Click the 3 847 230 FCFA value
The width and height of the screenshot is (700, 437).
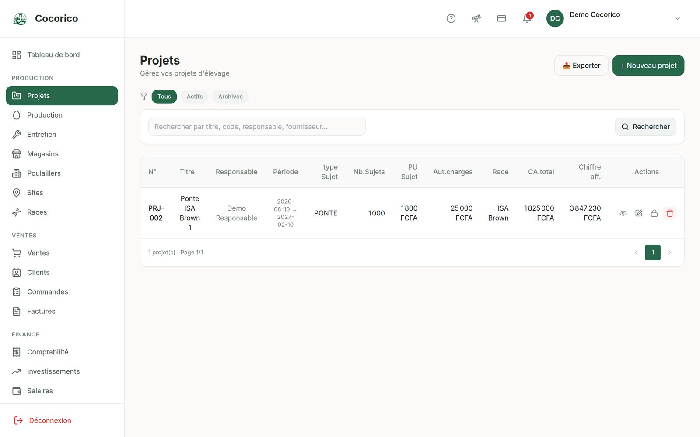585,213
